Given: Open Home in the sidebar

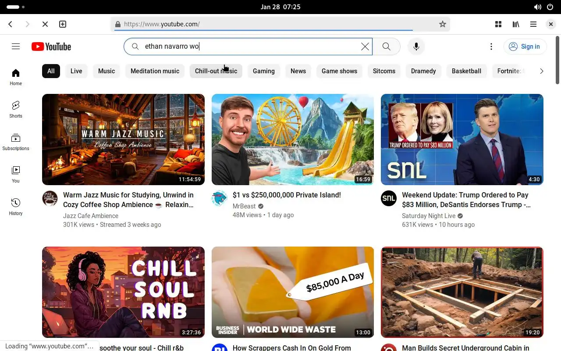Looking at the screenshot, I should click(x=16, y=77).
